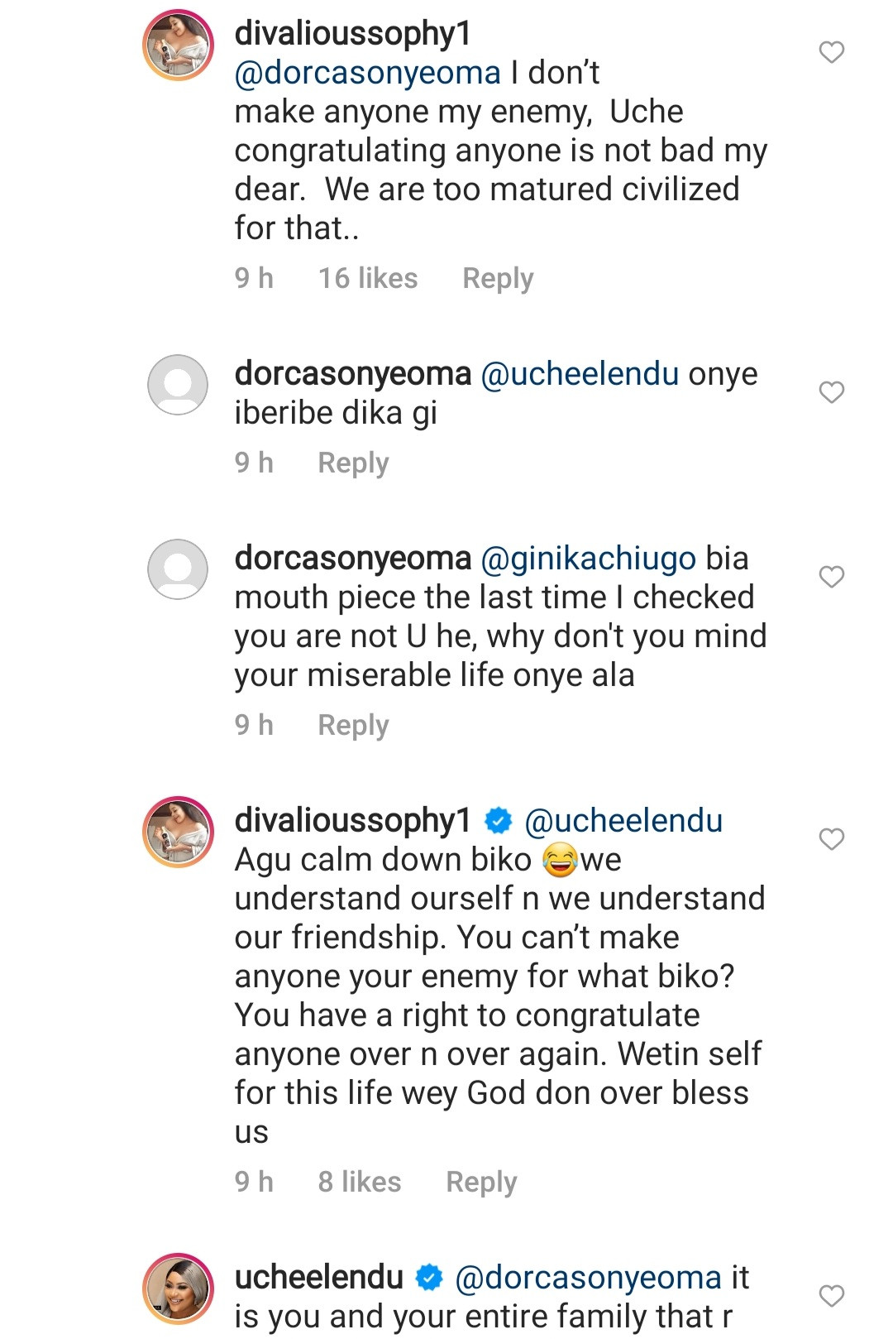Tap heart on the "Agu calm down" comment
This screenshot has height=1339, width=893.
pyautogui.click(x=831, y=839)
